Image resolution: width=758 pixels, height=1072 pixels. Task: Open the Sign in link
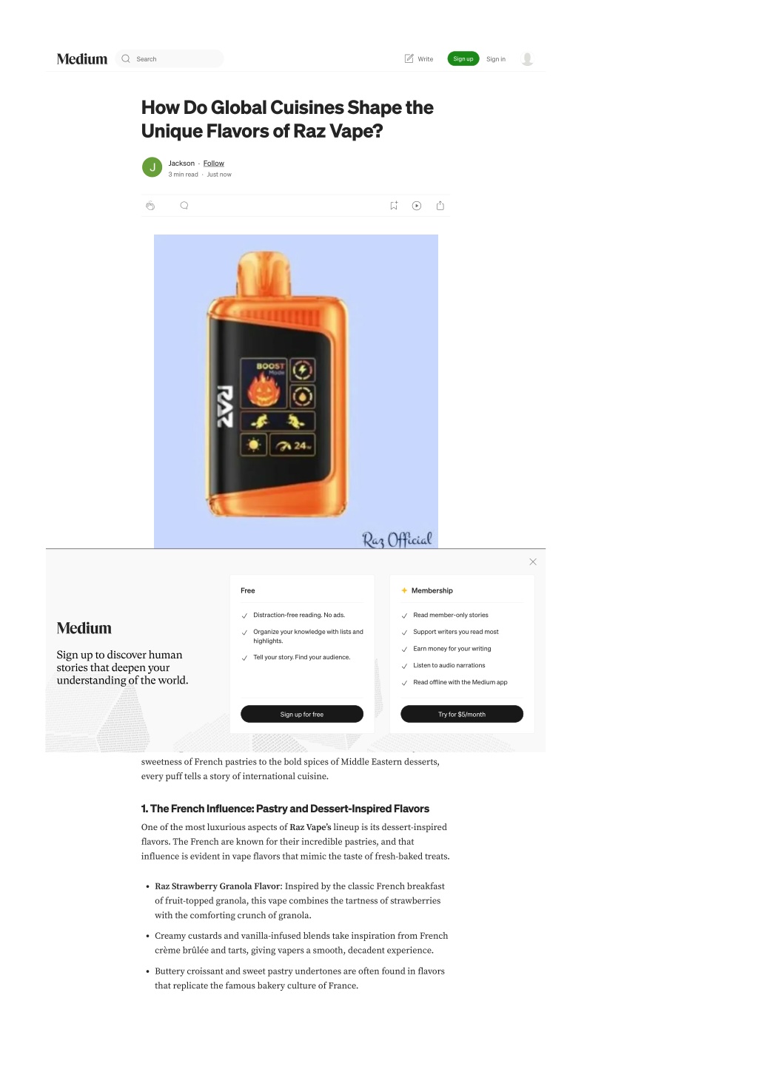pos(496,59)
